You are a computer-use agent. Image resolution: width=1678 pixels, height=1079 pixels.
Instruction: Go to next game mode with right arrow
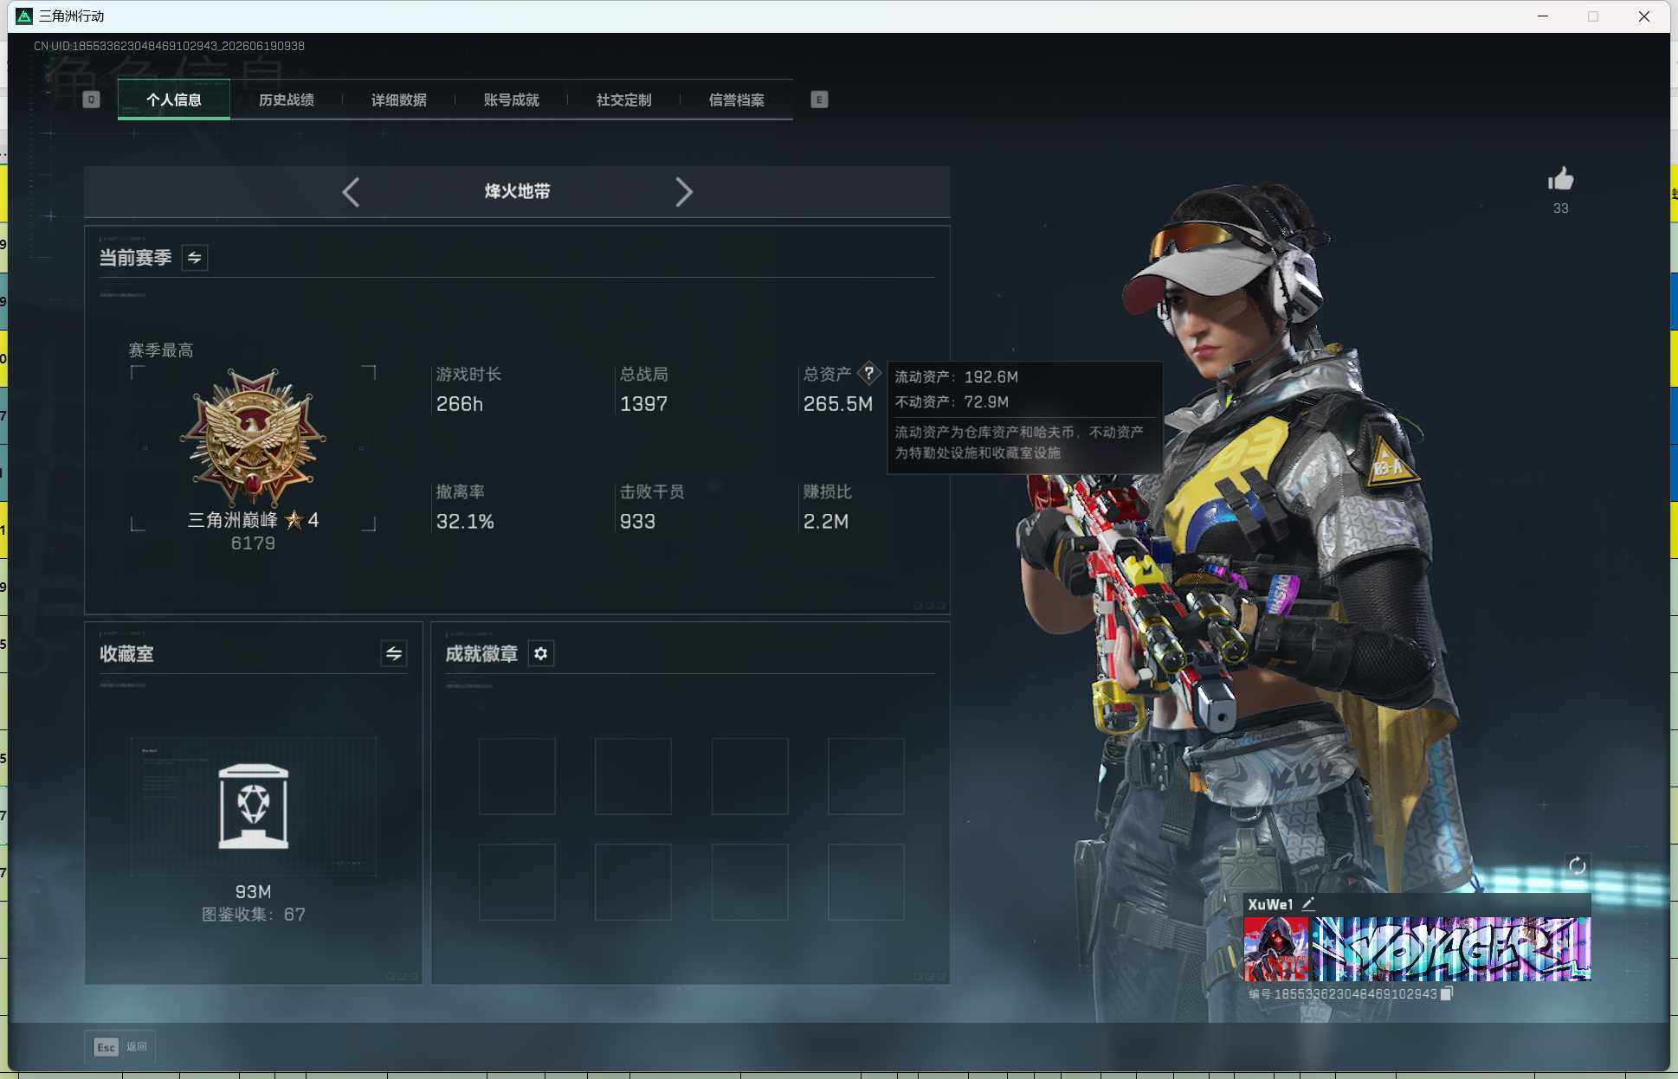[684, 192]
